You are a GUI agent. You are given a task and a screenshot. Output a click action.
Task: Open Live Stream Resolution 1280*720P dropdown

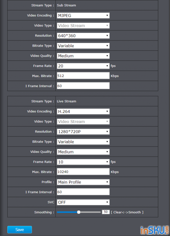pos(83,132)
